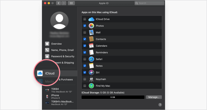This screenshot has width=207, height=110.
Task: Go back with the left arrow button
Action: [59, 3]
